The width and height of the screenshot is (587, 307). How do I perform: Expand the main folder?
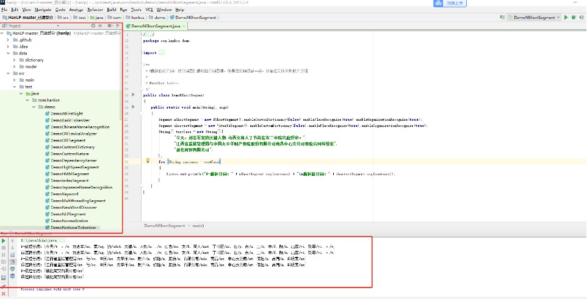[15, 80]
